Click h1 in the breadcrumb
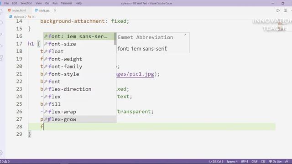Viewport: 292px width, 164px height. coord(34,16)
